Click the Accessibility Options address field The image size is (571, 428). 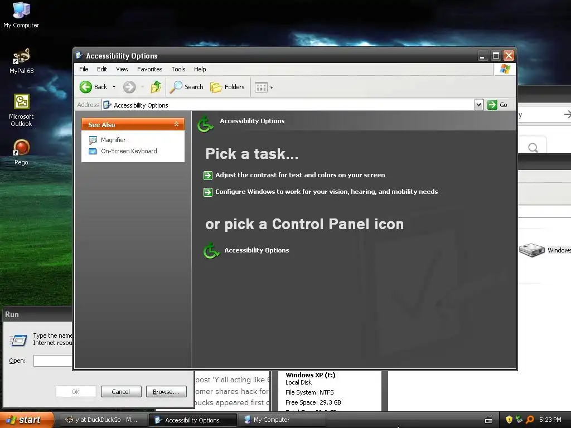click(x=288, y=105)
